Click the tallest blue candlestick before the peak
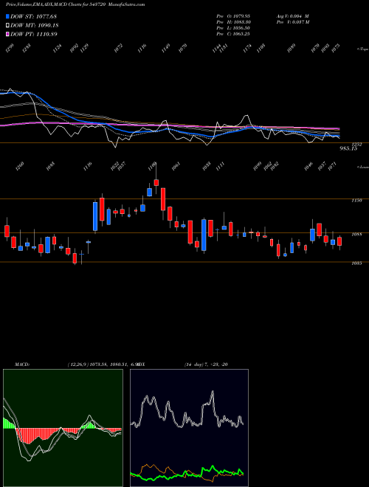The height and width of the screenshot is (487, 369). tap(95, 216)
